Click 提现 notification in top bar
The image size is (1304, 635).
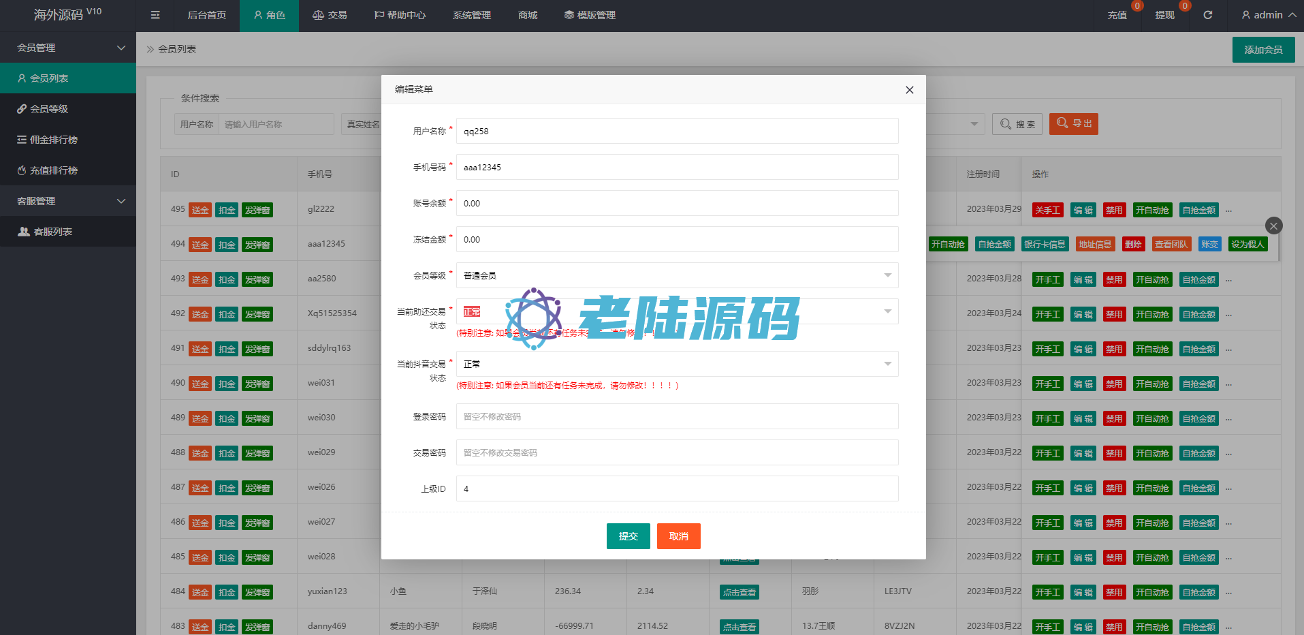click(1165, 15)
